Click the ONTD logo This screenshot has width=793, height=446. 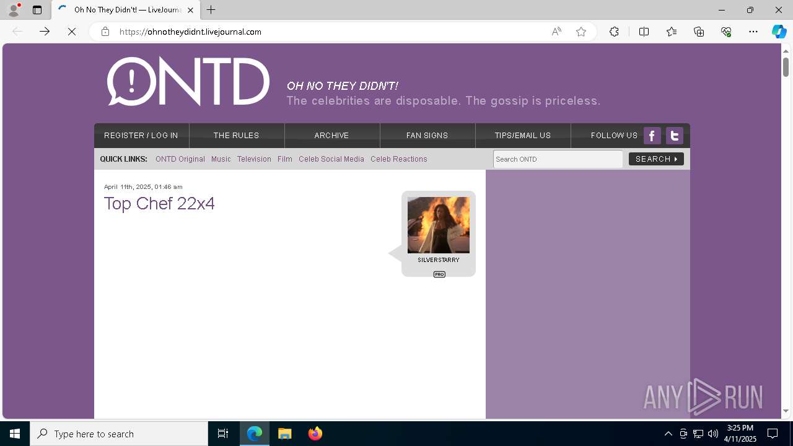(188, 82)
